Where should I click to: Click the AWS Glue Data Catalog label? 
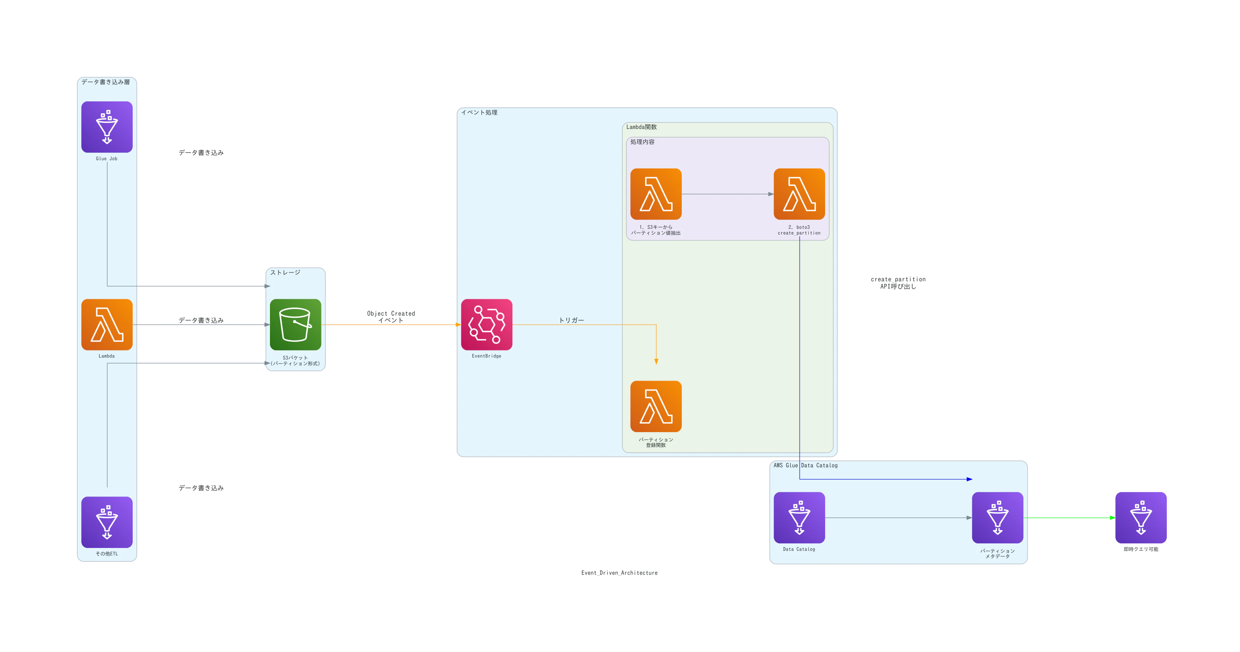(x=806, y=465)
